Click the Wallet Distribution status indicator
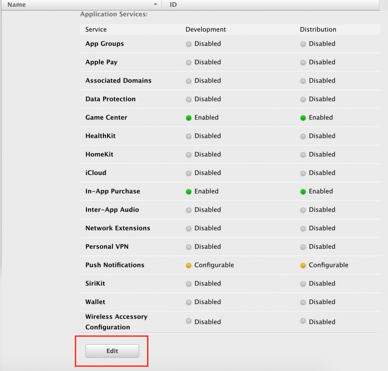Image resolution: width=388 pixels, height=371 pixels. click(x=303, y=302)
